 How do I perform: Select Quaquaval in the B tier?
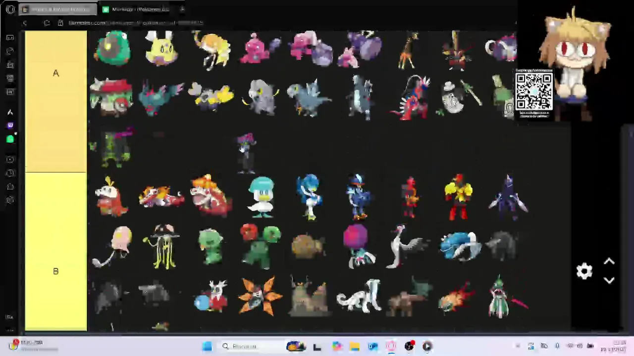[359, 197]
